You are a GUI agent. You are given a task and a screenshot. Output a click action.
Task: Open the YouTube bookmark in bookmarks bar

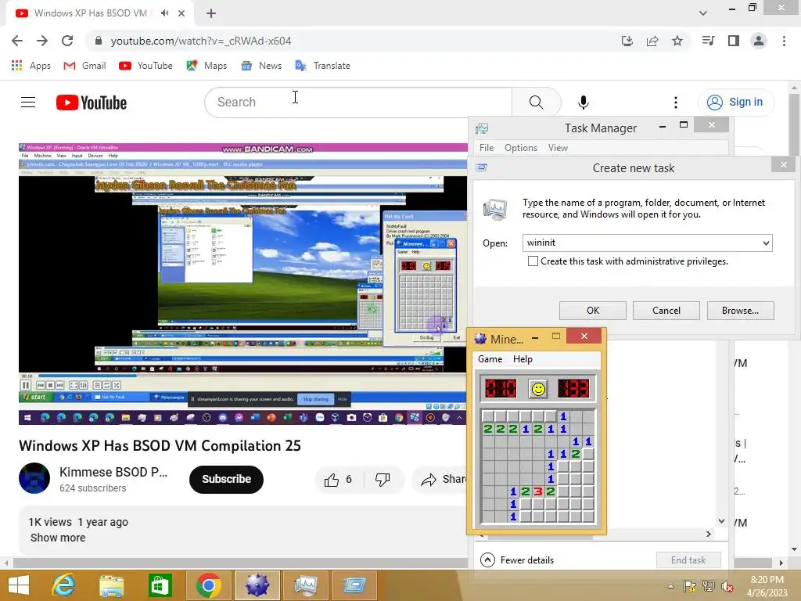[146, 66]
